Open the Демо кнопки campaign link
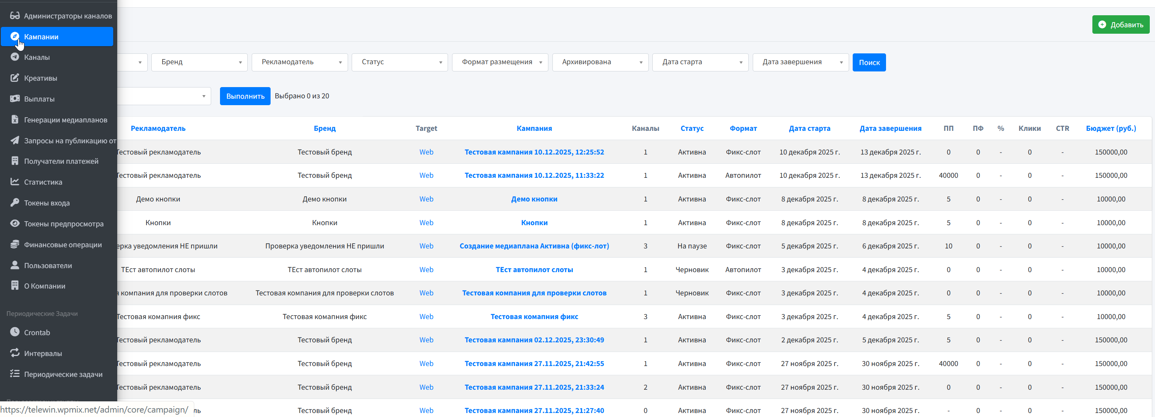Screen dimensions: 1155x417 (x=534, y=199)
